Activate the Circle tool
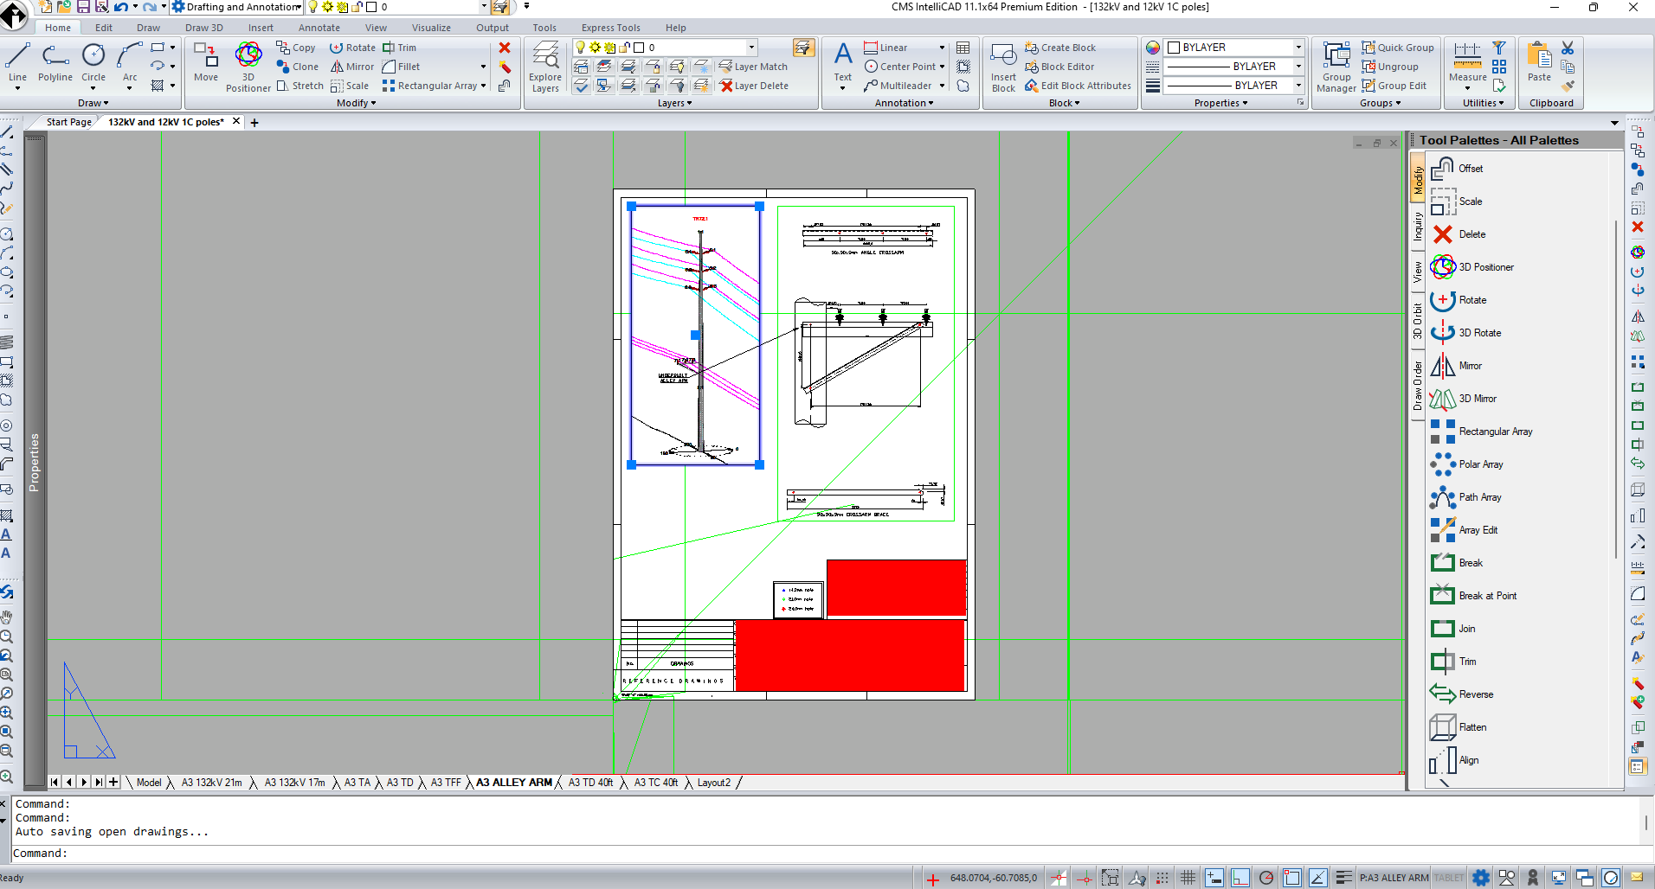This screenshot has width=1655, height=889. pos(93,62)
